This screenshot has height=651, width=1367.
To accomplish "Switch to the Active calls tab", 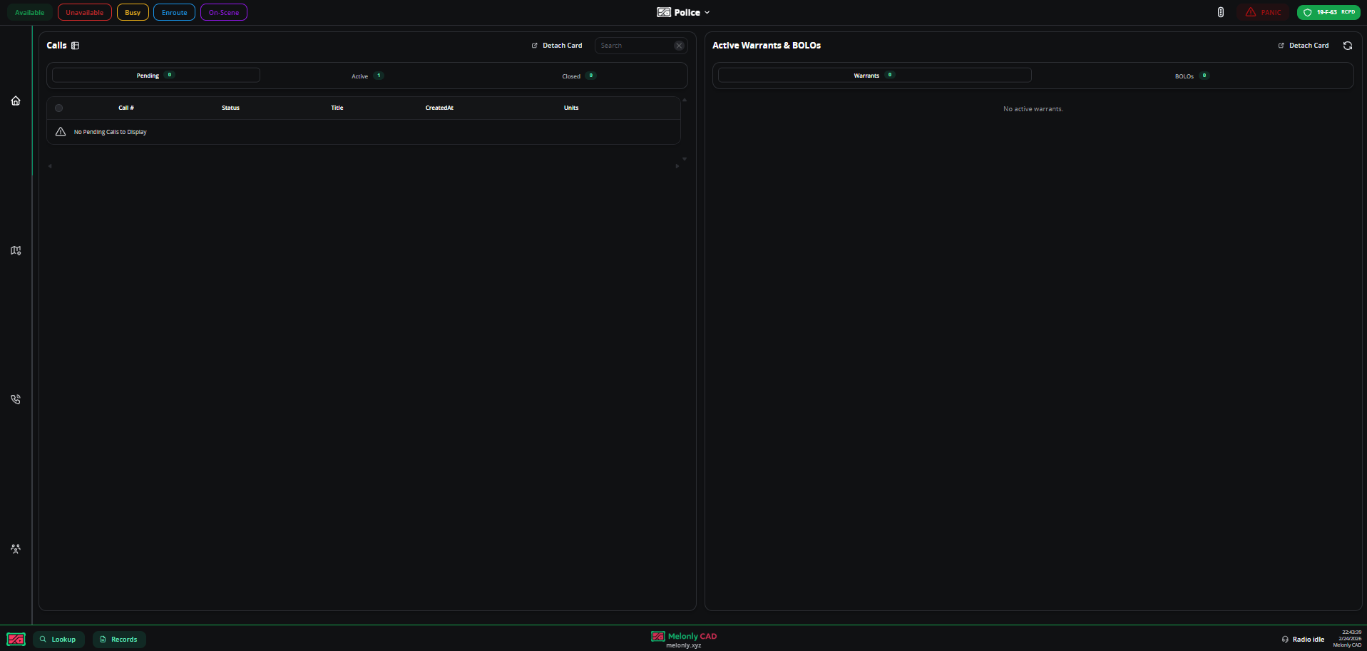I will point(367,76).
